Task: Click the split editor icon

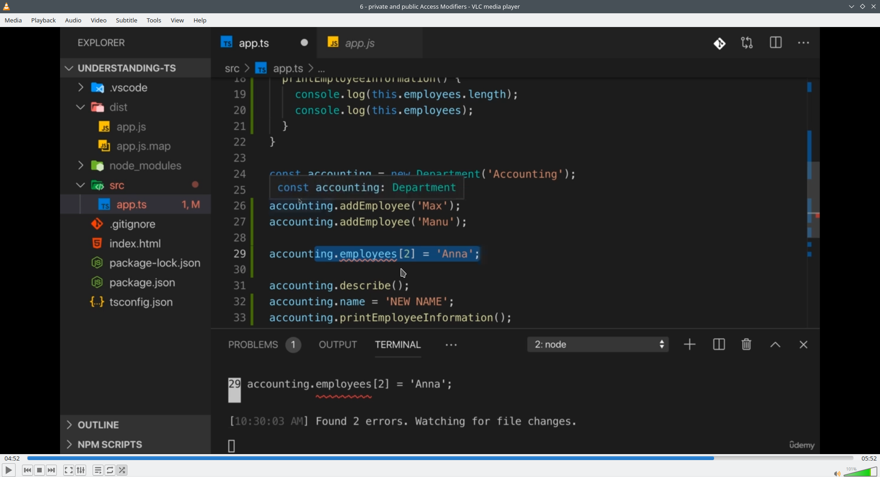Action: 776,43
